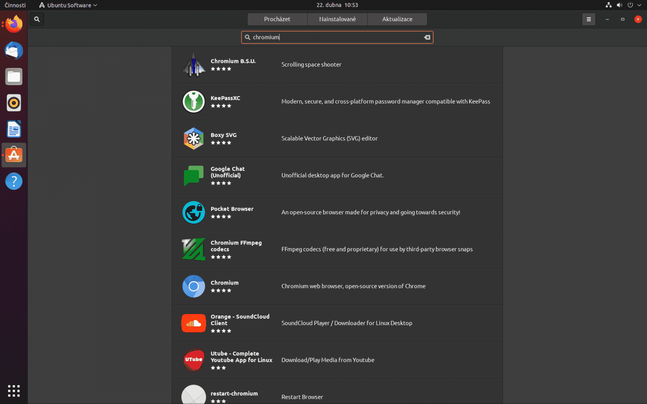Switch to the Aktualizace tab

[397, 19]
